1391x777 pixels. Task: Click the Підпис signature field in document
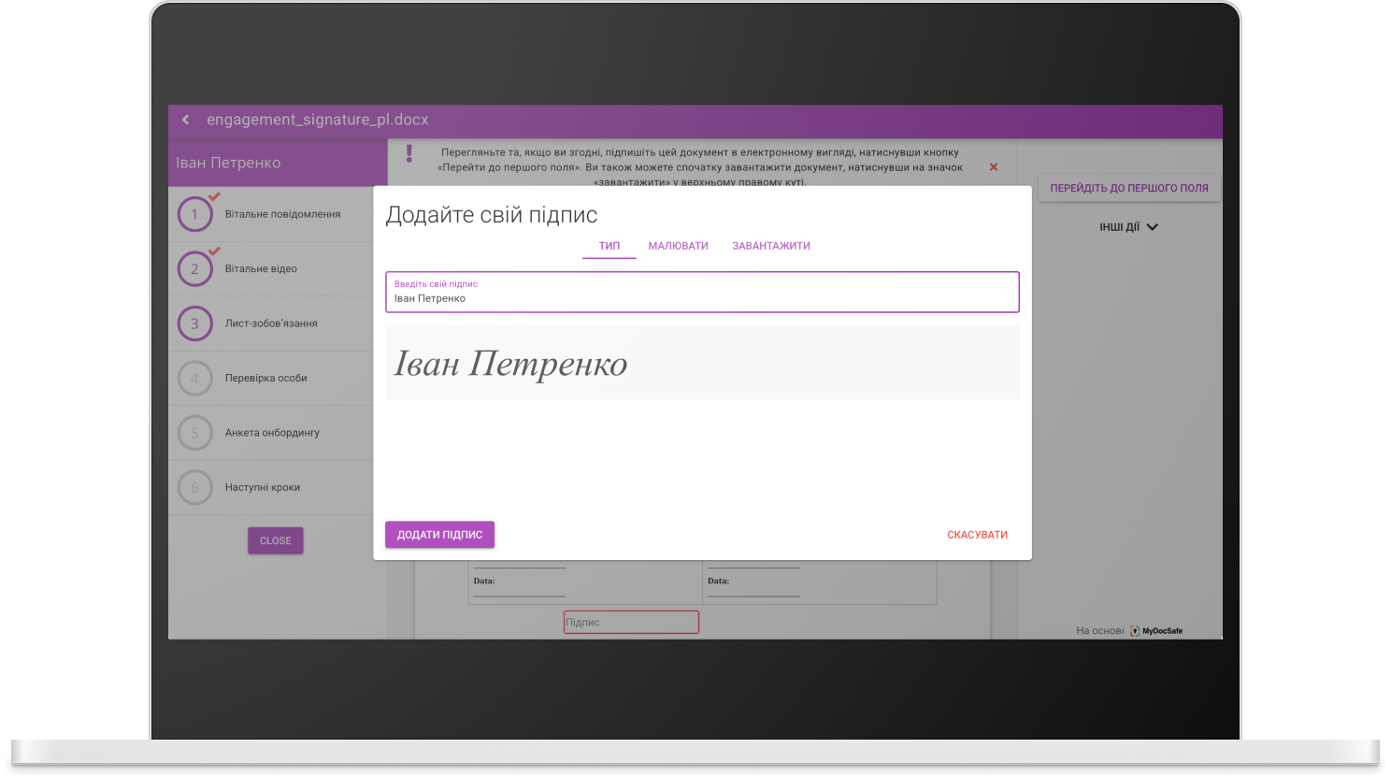631,621
